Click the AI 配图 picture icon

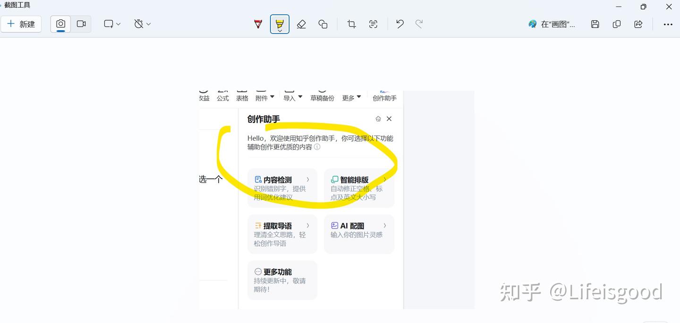pos(335,226)
